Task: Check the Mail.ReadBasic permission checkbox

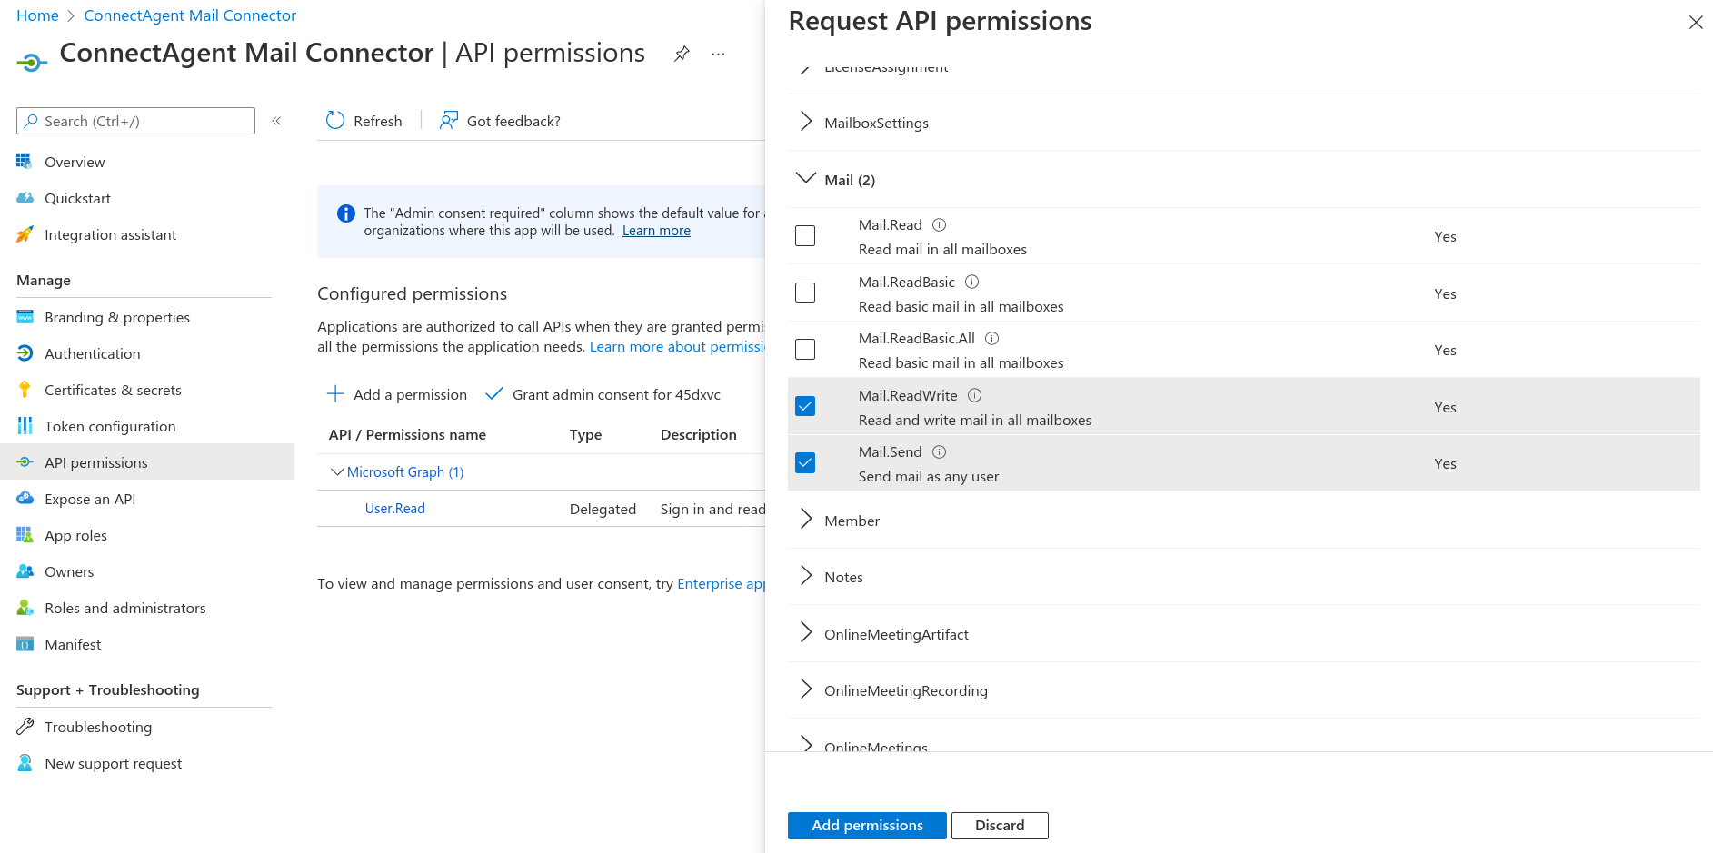Action: (x=805, y=293)
